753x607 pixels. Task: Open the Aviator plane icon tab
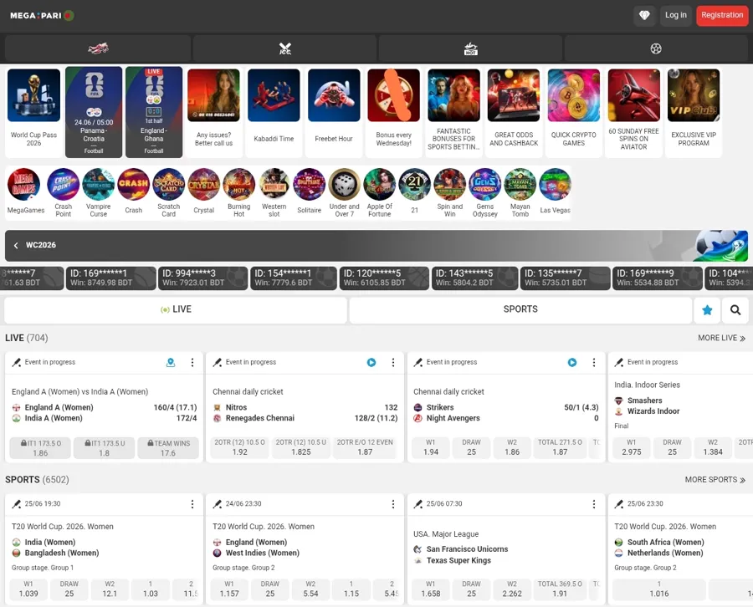98,48
